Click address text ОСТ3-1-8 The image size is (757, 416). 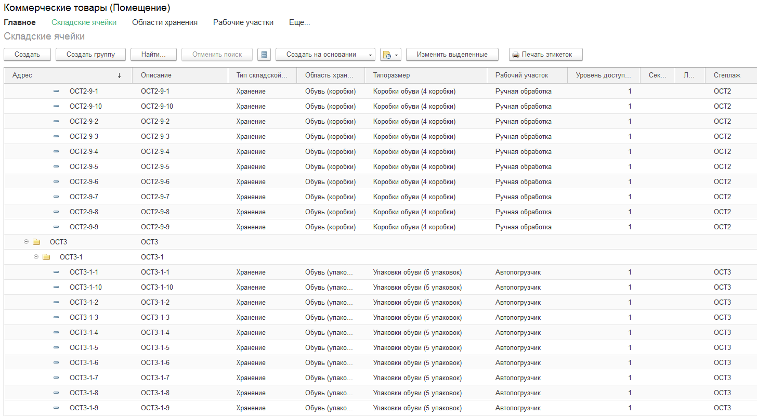click(84, 393)
